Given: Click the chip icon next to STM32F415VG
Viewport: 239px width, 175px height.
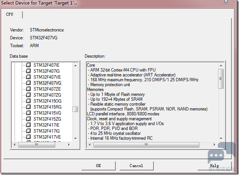Looking at the screenshot, I should [29, 113].
